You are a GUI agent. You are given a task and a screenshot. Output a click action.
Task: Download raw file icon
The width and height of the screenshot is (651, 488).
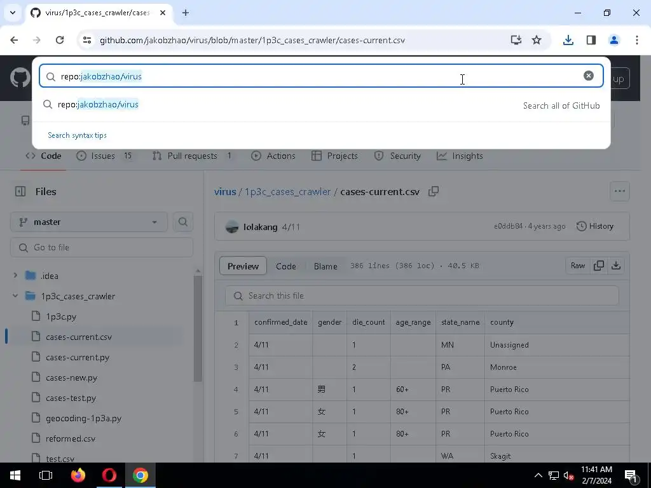pos(616,266)
